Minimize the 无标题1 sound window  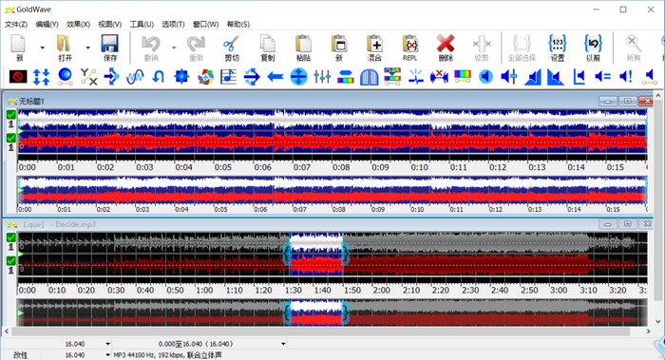(608, 101)
